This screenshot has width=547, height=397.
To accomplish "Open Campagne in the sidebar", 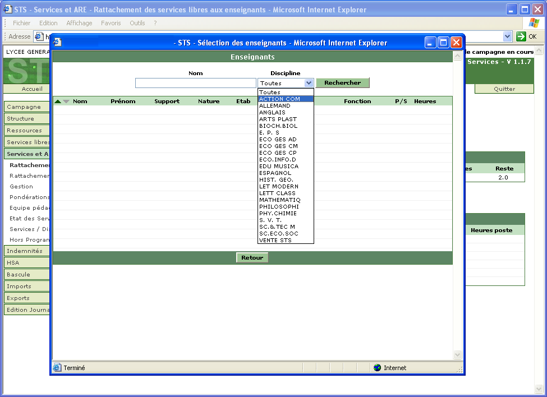I will (26, 107).
